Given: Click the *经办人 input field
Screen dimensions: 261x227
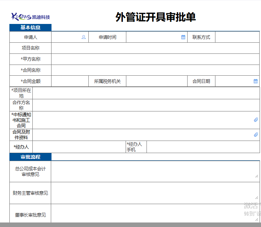Looking at the screenshot, I should pos(79,147).
